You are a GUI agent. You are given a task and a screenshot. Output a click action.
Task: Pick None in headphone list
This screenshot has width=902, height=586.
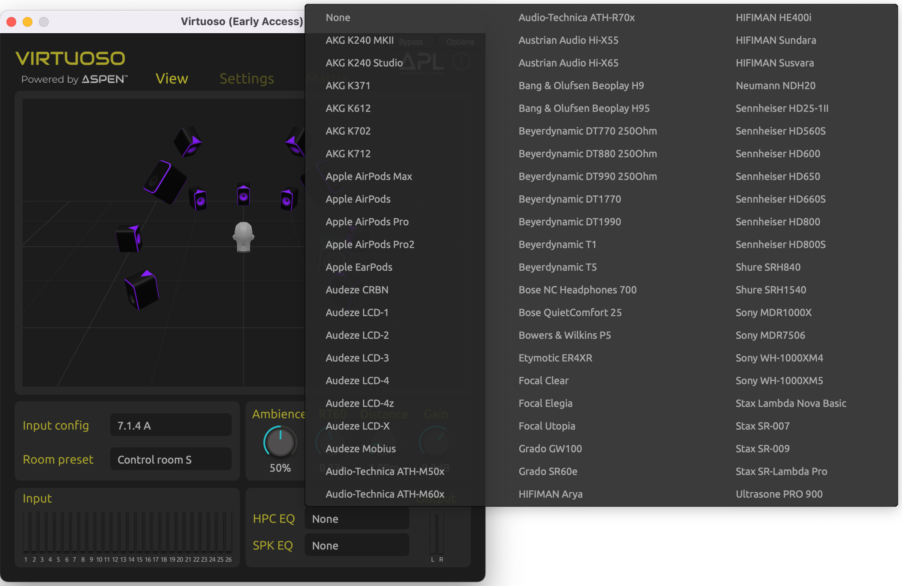coord(338,17)
